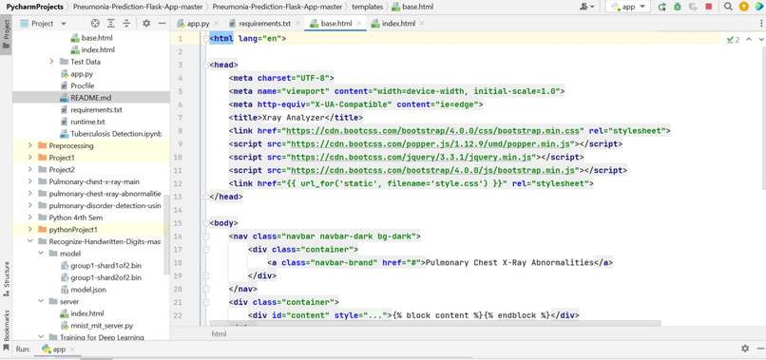Viewport: 766px width, 360px height.
Task: Go to next highlighted problem arrow
Action: [761, 40]
